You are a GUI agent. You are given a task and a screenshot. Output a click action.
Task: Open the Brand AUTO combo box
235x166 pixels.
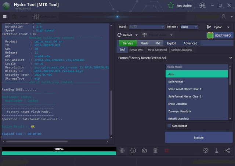pos(147,27)
